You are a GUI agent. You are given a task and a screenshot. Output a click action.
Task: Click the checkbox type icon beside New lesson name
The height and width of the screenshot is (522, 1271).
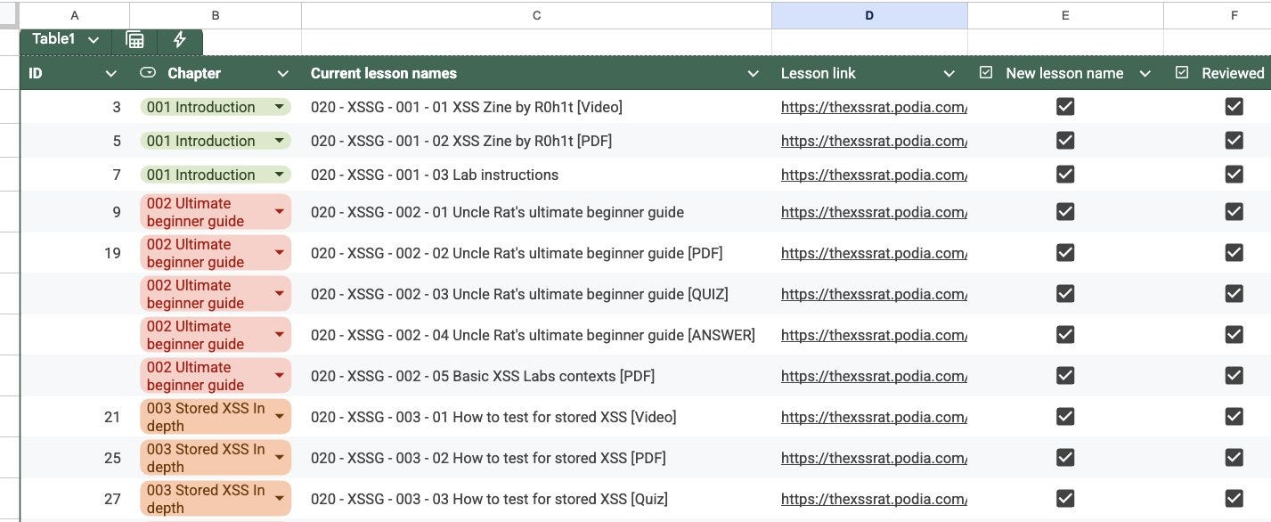[986, 73]
